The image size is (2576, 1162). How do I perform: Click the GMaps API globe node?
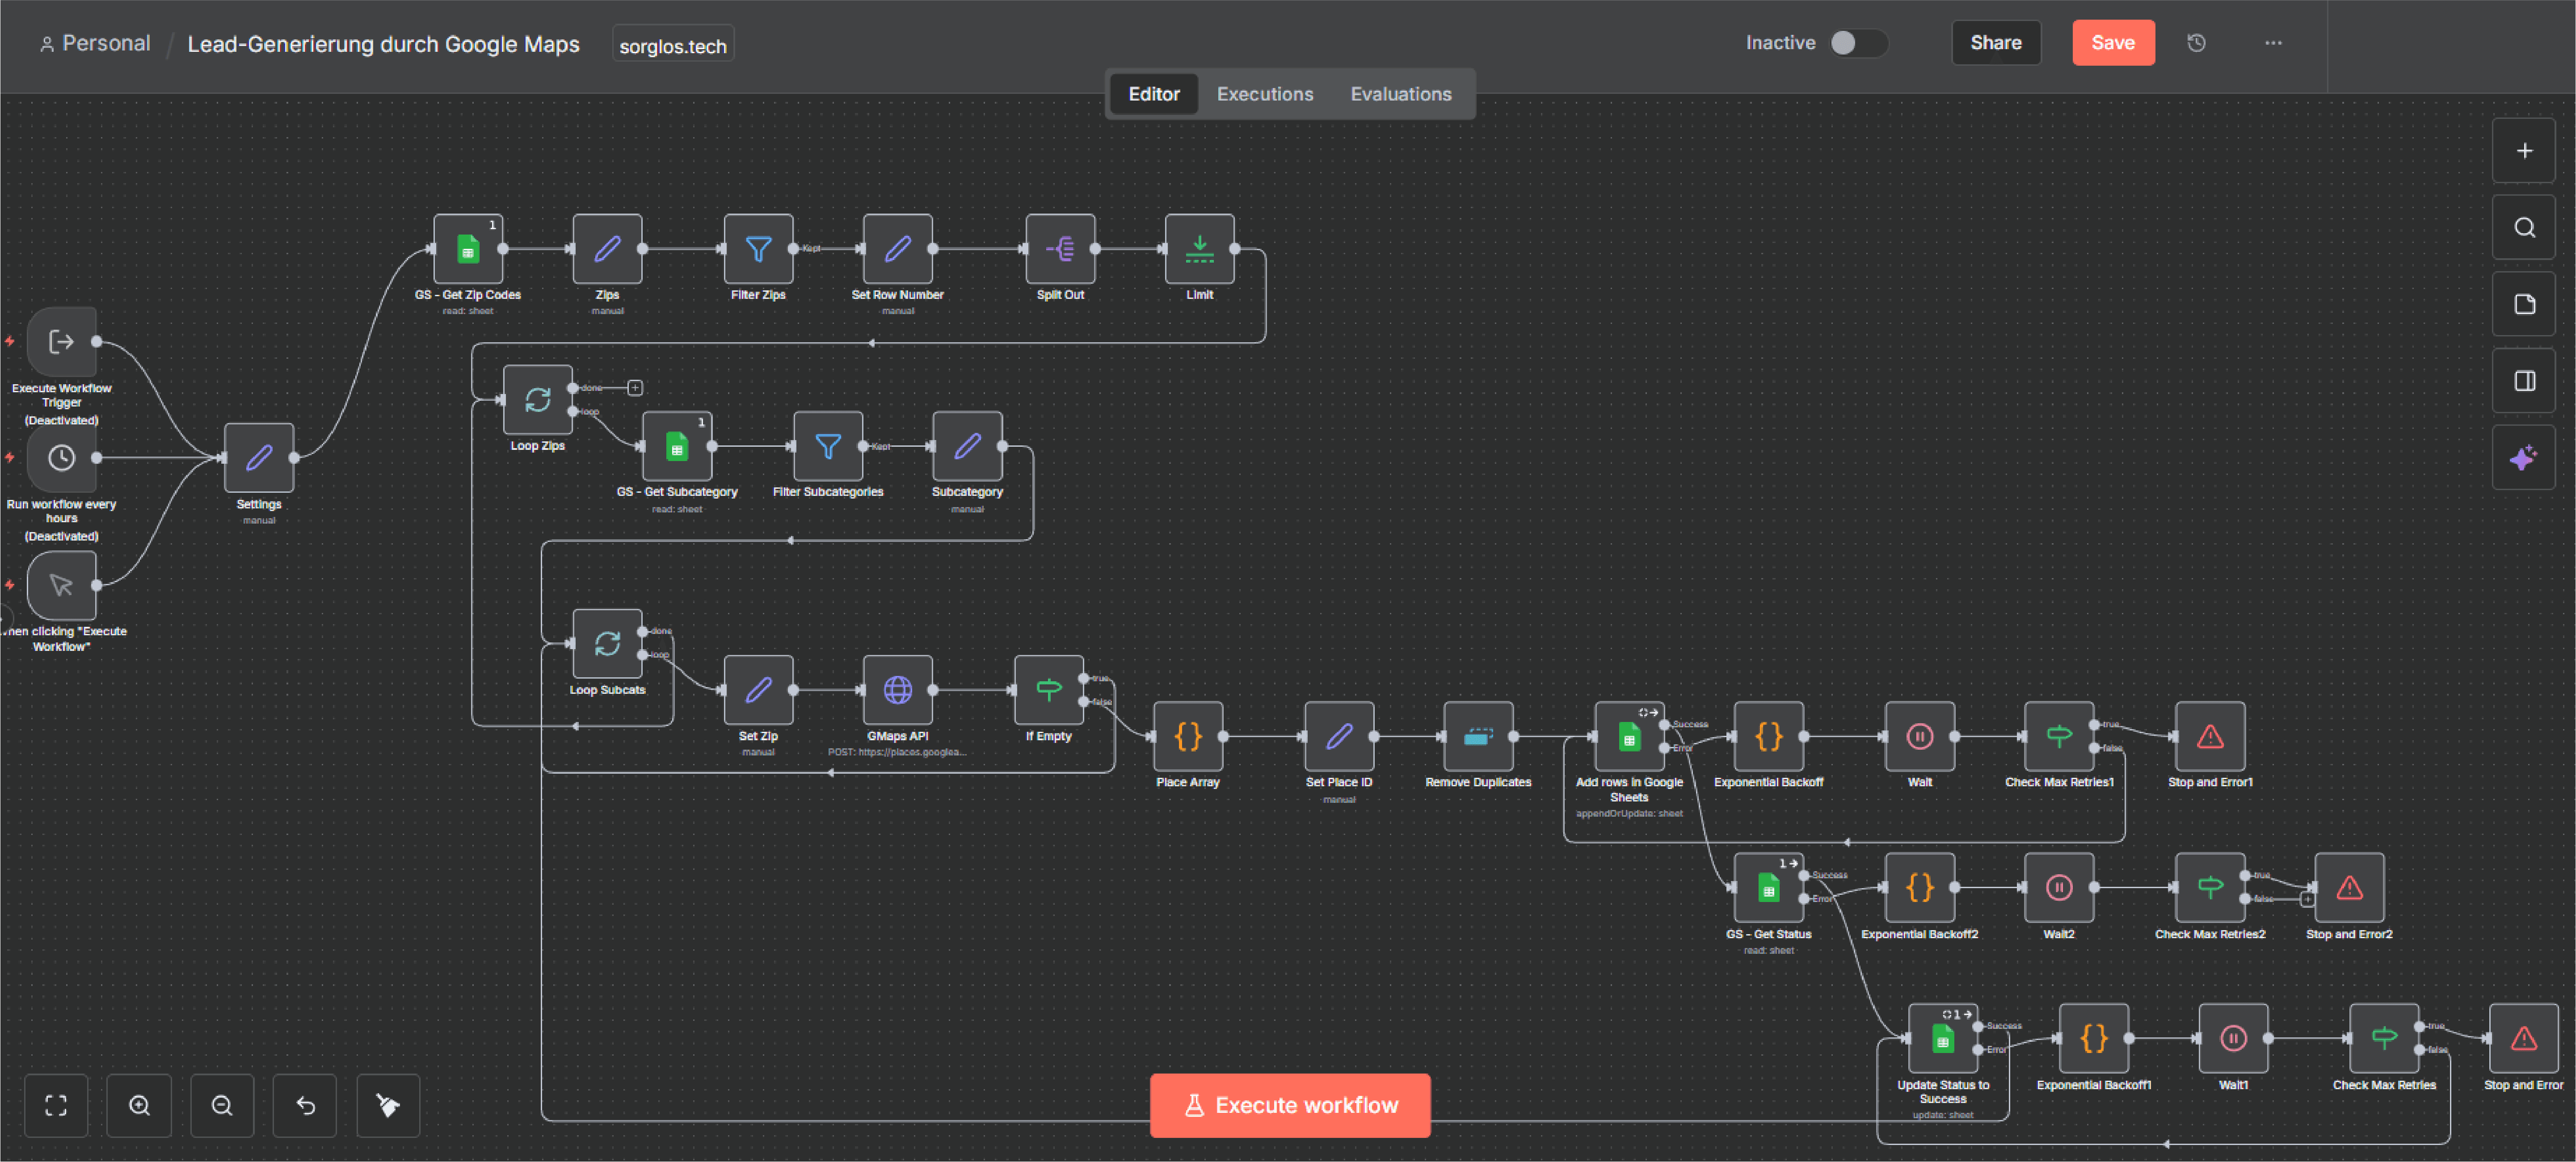point(897,689)
